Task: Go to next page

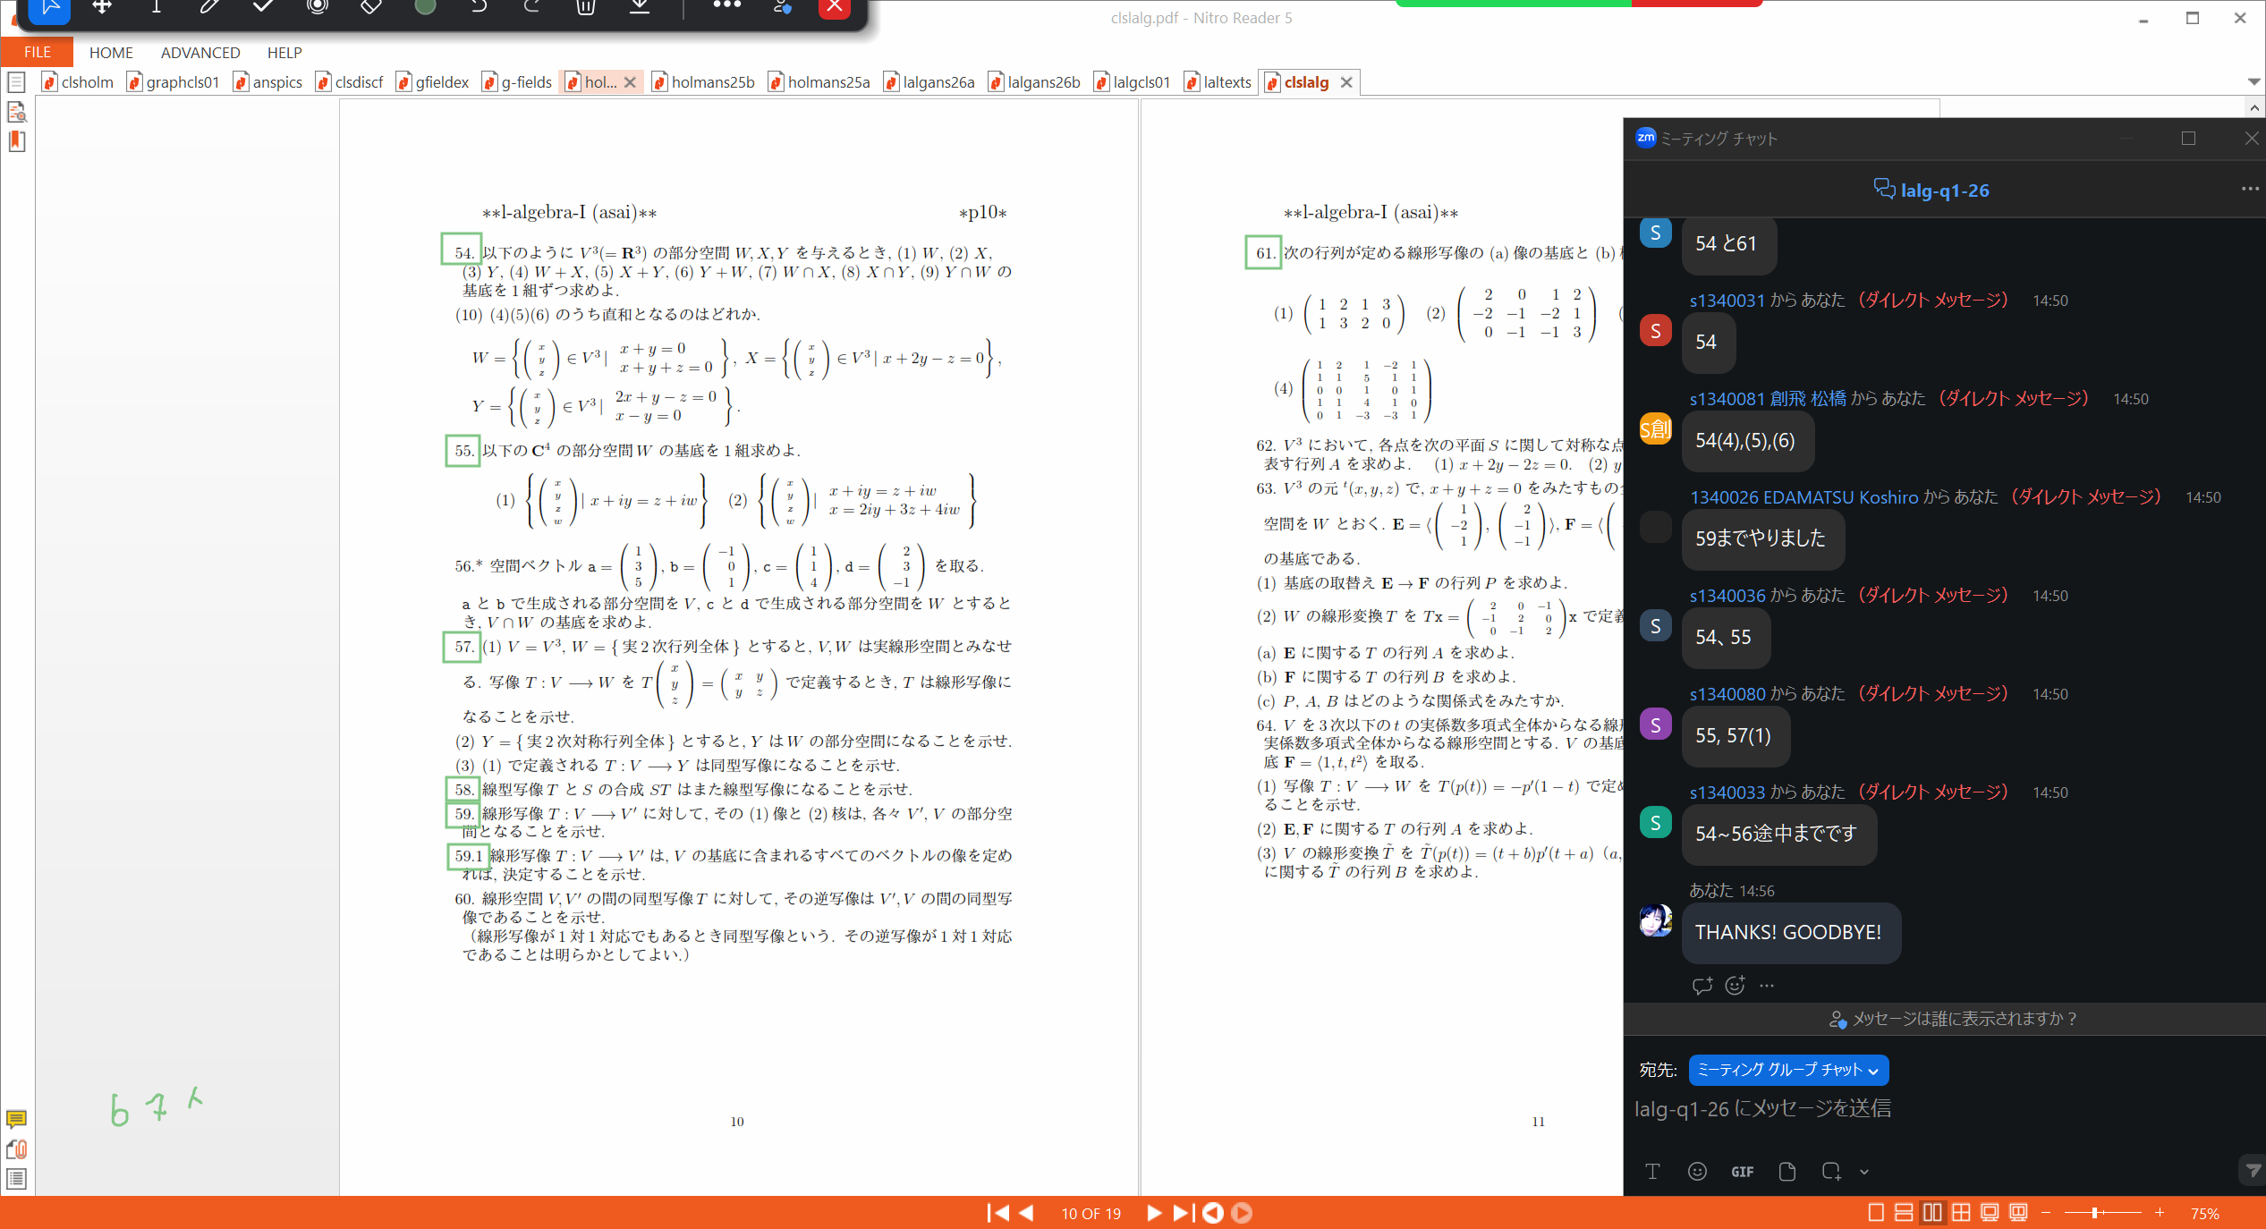Action: click(1154, 1213)
